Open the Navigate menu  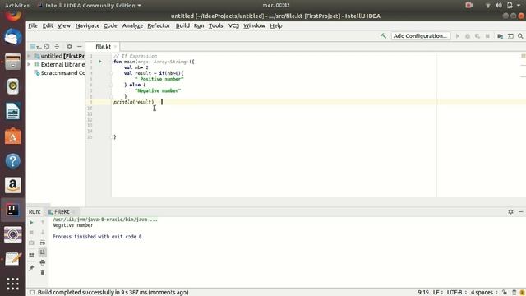[87, 25]
